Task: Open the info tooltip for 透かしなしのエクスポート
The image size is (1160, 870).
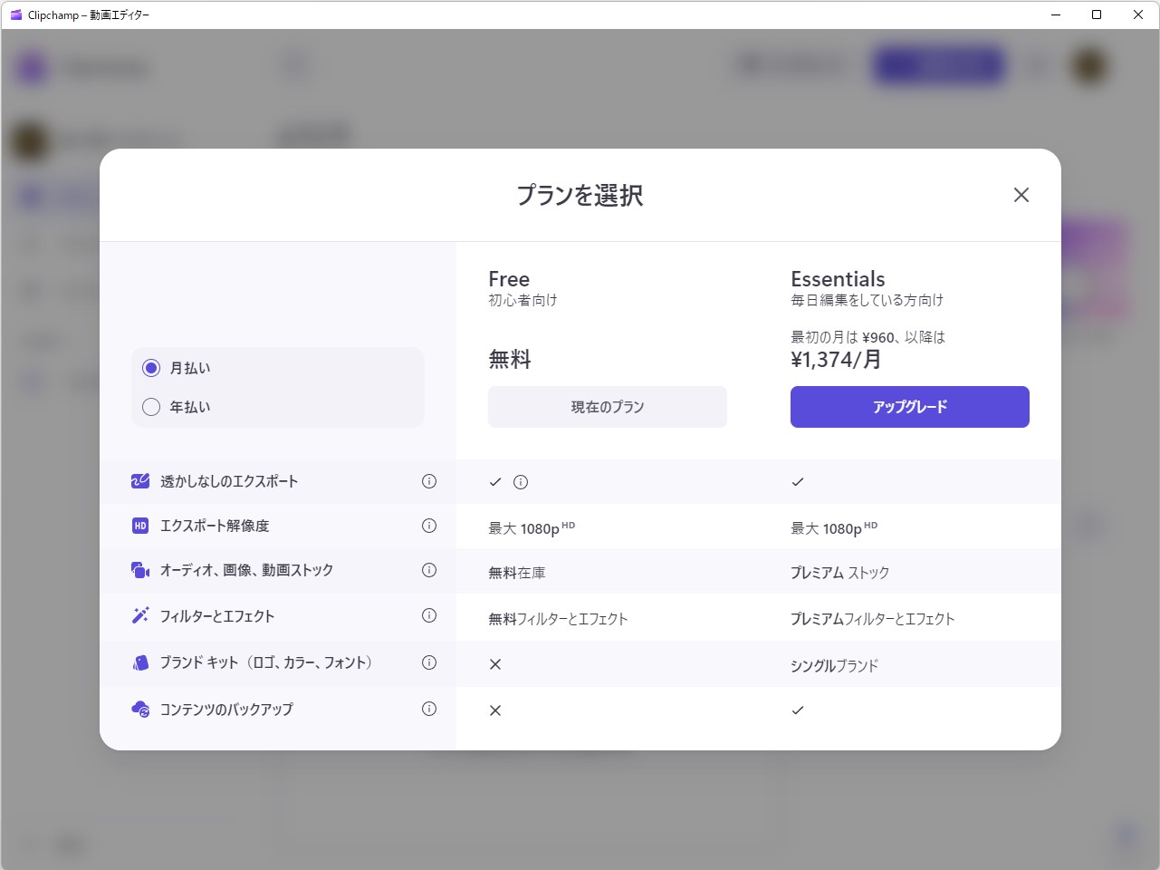Action: (429, 481)
